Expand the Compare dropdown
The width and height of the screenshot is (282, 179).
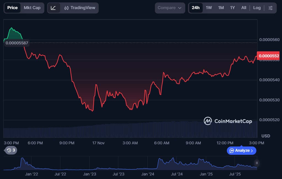click(x=170, y=8)
